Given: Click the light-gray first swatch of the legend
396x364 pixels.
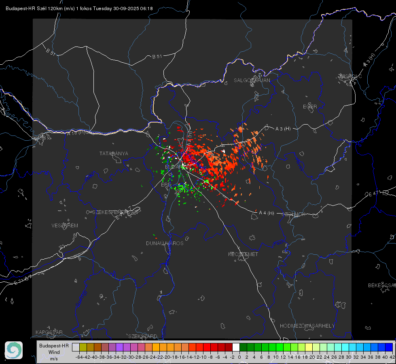Looking at the screenshot, I should 76,347.
